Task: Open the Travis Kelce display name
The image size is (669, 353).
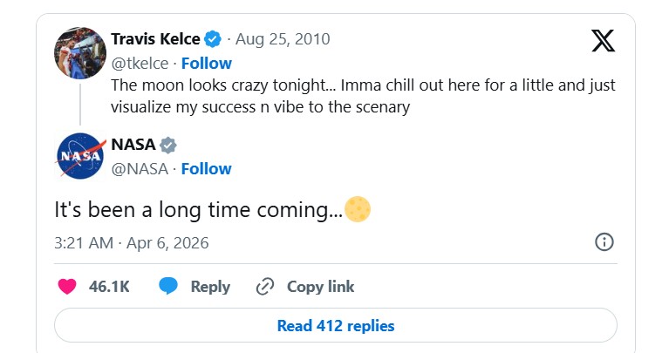Action: [x=155, y=39]
